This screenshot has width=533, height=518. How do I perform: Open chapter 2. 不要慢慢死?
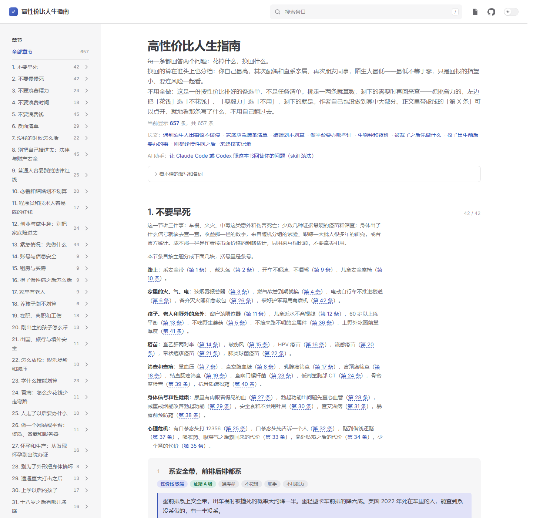pos(28,79)
